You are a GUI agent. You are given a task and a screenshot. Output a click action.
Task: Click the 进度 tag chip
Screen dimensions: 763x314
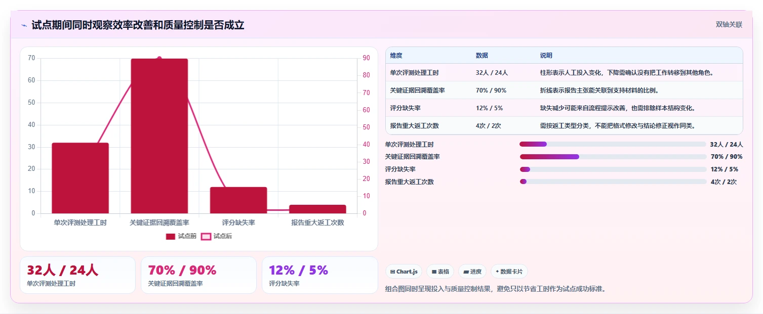472,272
